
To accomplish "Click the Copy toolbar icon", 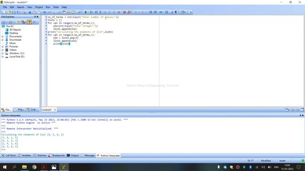I will pos(34,12).
